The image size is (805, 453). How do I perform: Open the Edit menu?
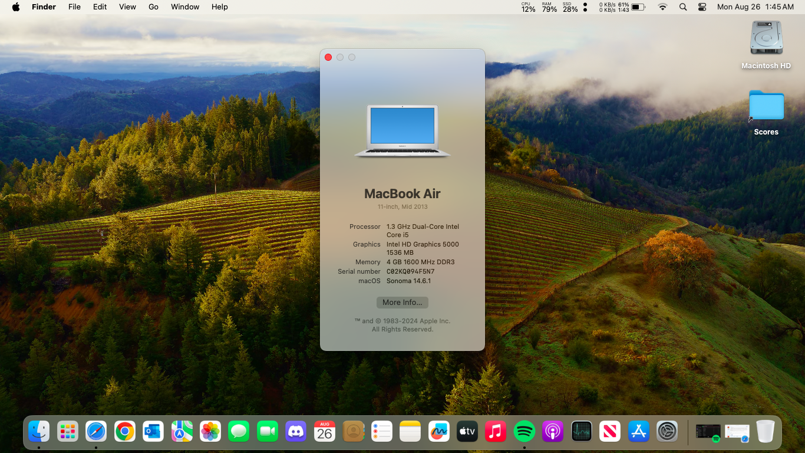tap(100, 7)
